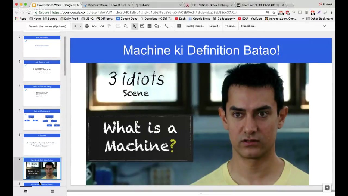Open the Transition panel button

pos(248,26)
